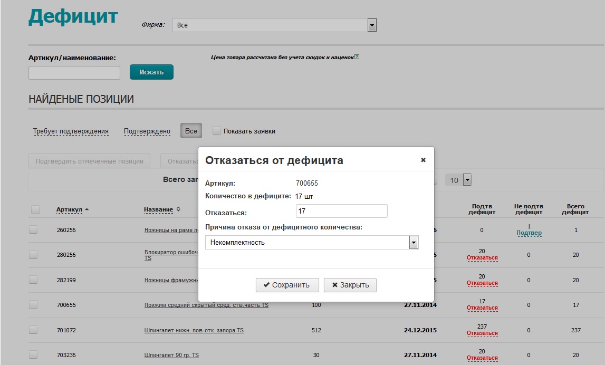Toggle the Показать заявки checkbox
The image size is (605, 365).
click(217, 131)
